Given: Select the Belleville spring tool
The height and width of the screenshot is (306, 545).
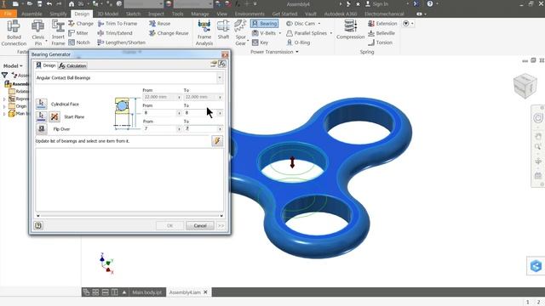Looking at the screenshot, I should click(381, 33).
